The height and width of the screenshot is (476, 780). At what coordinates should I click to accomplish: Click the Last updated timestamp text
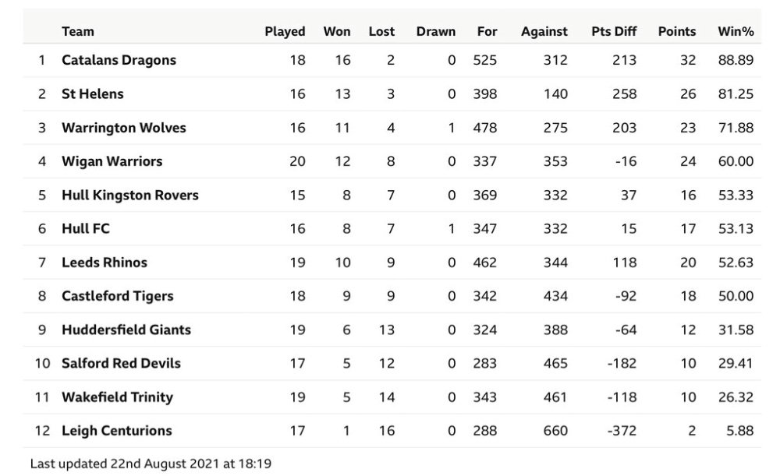(x=151, y=464)
